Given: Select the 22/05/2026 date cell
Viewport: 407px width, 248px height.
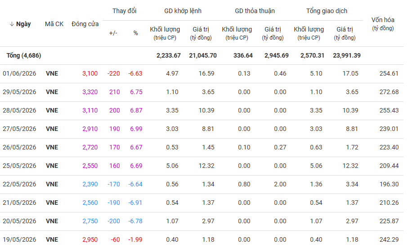Looking at the screenshot, I should click(x=19, y=185).
